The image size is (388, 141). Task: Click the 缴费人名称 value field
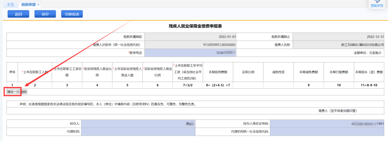[x=339, y=45]
